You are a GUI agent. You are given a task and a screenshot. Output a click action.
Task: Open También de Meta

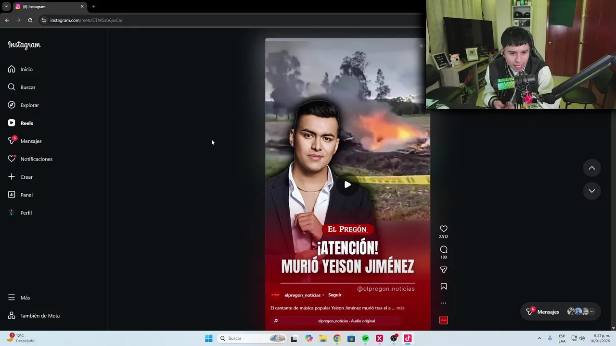(x=34, y=316)
